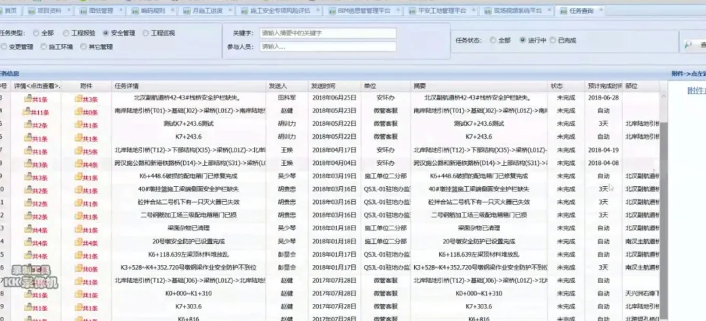The width and height of the screenshot is (706, 321).
Task: Open the 共11条 details icon
Action: point(26,111)
